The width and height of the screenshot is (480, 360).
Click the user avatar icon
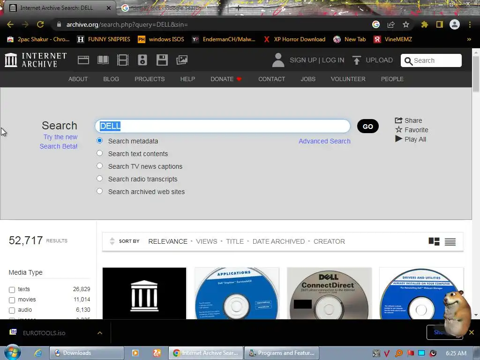(278, 60)
